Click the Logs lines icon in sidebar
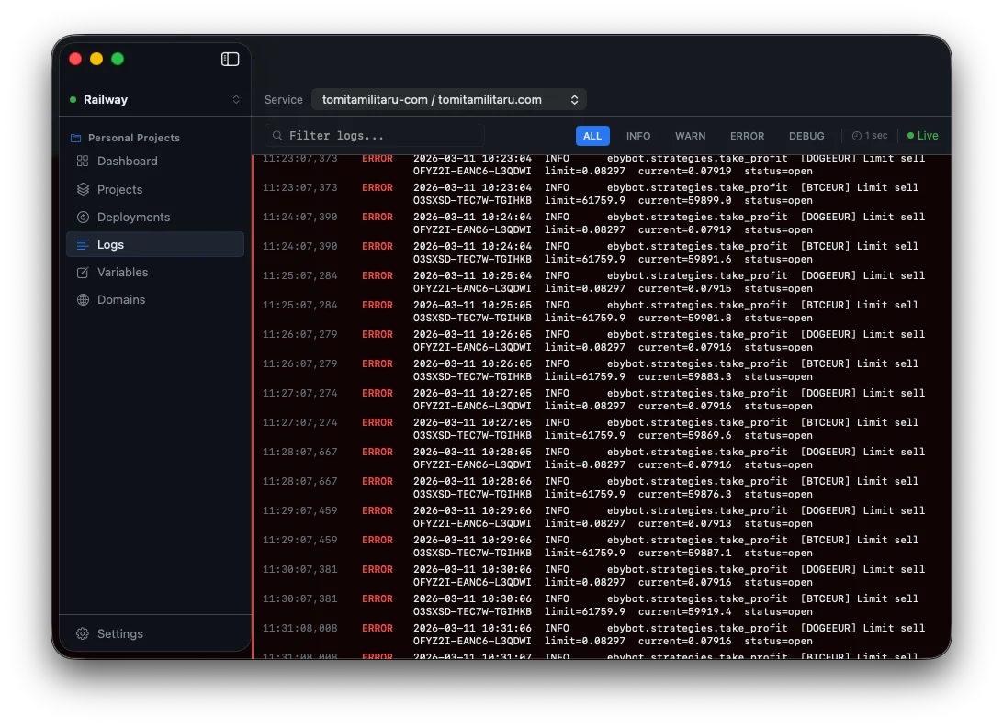This screenshot has height=727, width=1003. (x=84, y=244)
